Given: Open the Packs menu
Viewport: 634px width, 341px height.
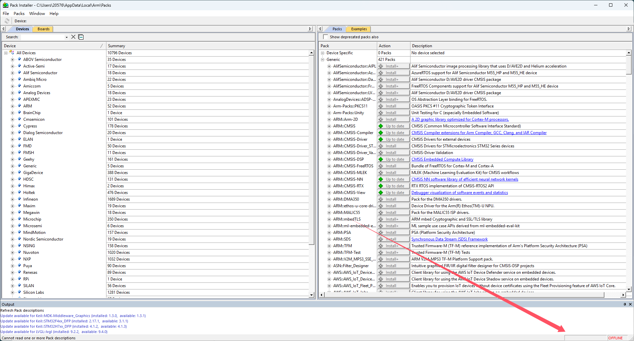Looking at the screenshot, I should click(x=19, y=14).
